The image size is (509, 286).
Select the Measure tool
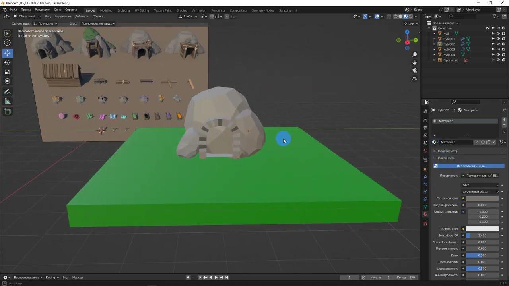tap(8, 101)
